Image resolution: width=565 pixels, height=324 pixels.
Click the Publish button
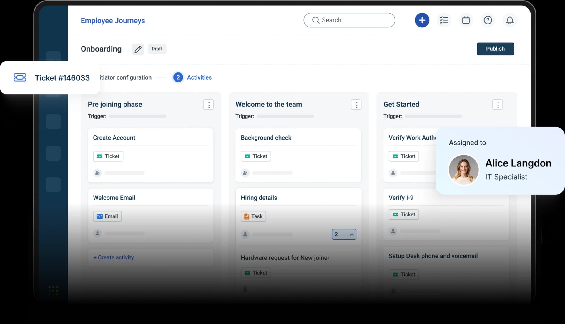(495, 49)
